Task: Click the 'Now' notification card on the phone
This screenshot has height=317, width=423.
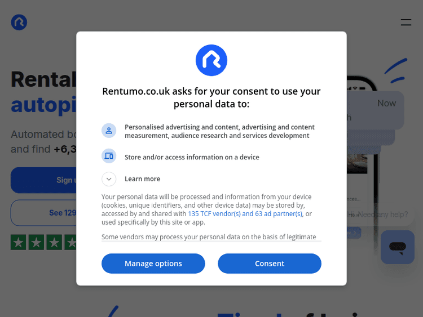Action: click(375, 110)
